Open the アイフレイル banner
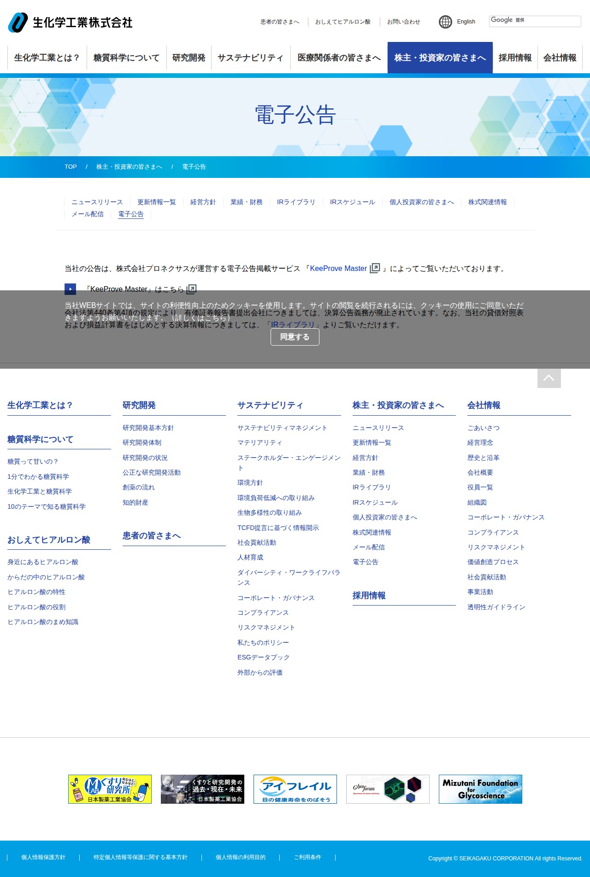Viewport: 590px width, 877px height. coord(295,789)
